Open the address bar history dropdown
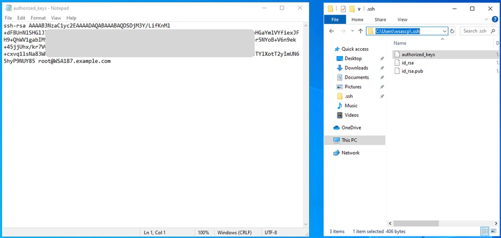Viewport: 501px width, 238px height. [x=444, y=31]
